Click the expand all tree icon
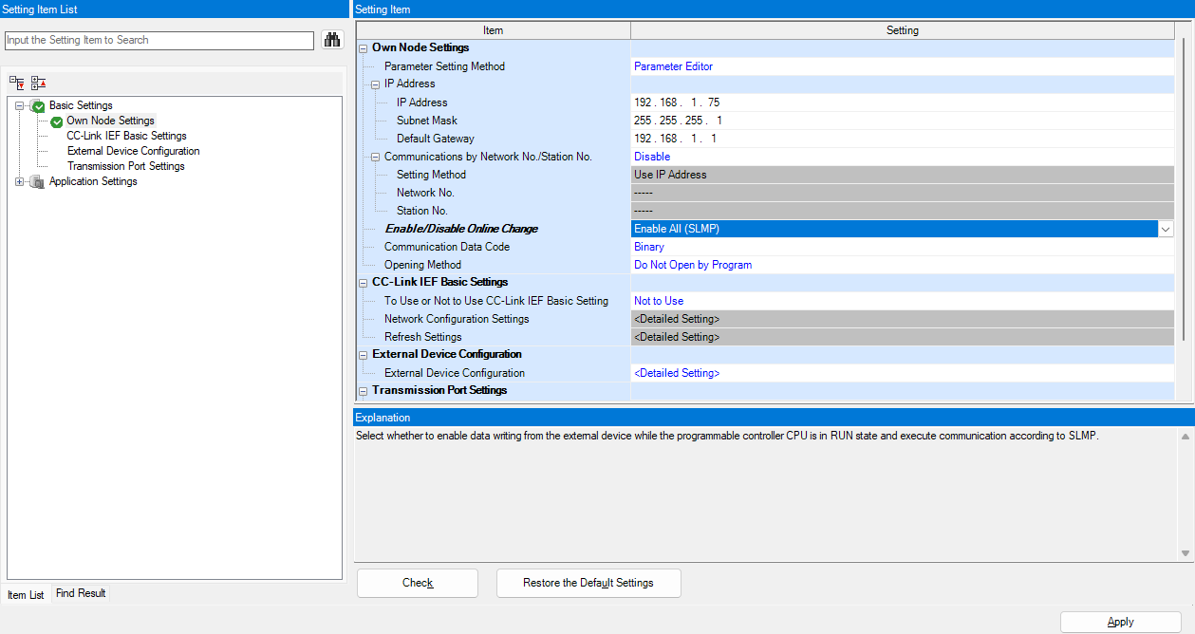This screenshot has height=634, width=1195. point(17,84)
